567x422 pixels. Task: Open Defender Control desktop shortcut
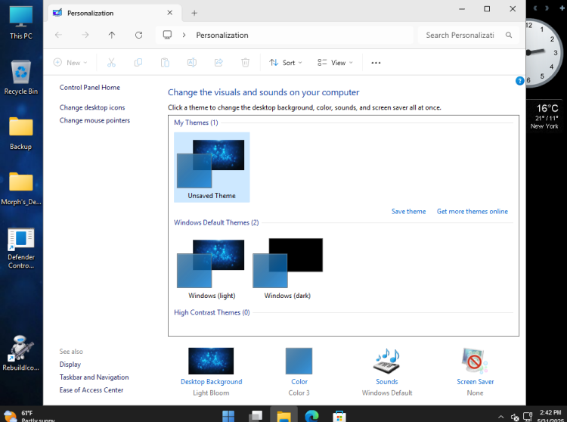tap(21, 248)
